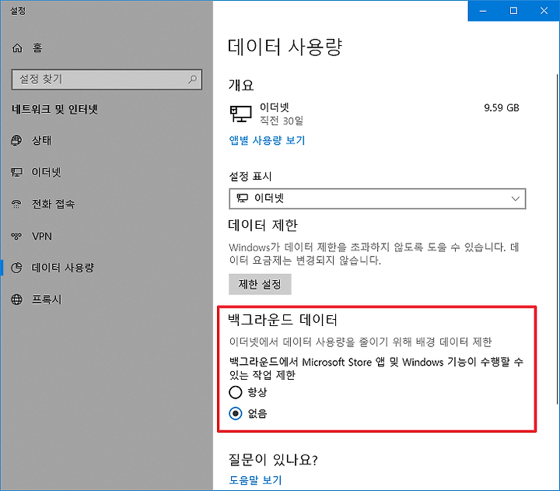
Task: Click the Home (홈) house icon
Action: (17, 47)
